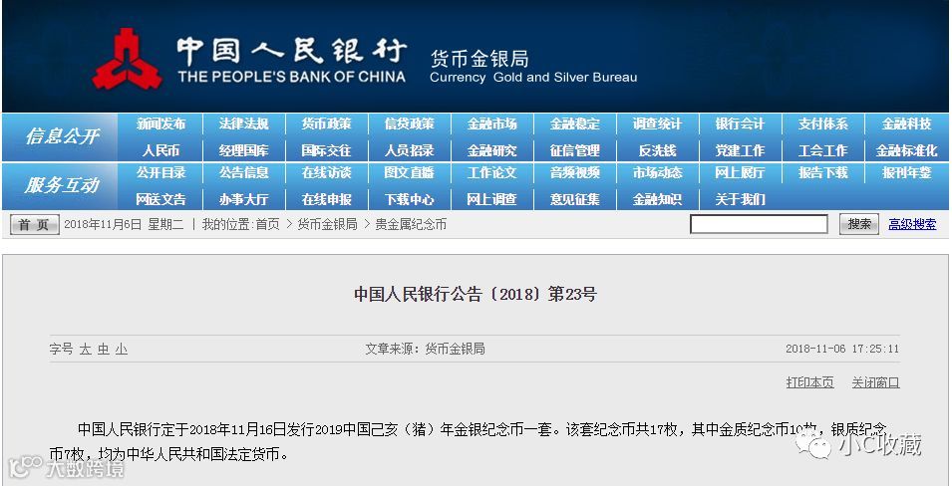Go to 金融标准化 page
The height and width of the screenshot is (486, 952).
[906, 150]
